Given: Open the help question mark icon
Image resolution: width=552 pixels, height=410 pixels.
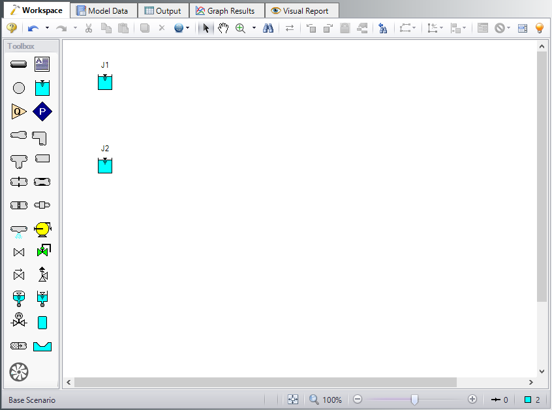Looking at the screenshot, I should (x=12, y=28).
